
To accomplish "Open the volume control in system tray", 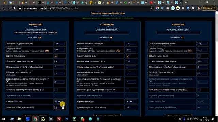I will point(191,119).
